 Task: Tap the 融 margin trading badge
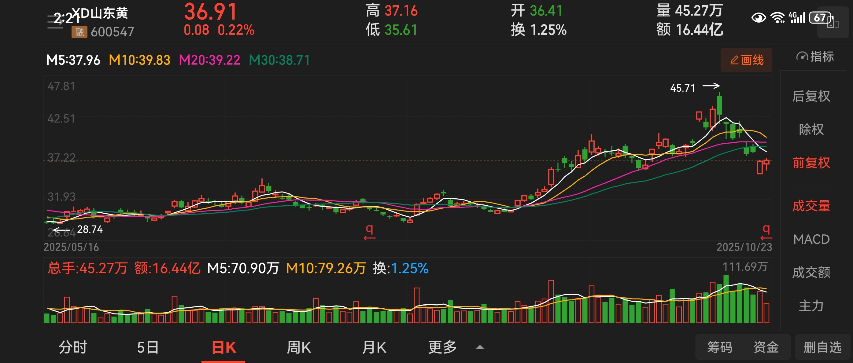pyautogui.click(x=79, y=32)
